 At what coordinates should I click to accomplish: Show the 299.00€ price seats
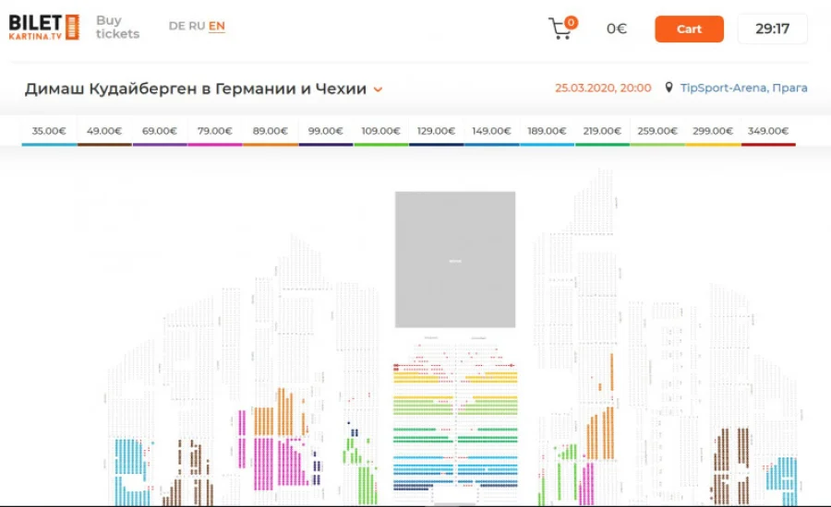pyautogui.click(x=713, y=132)
